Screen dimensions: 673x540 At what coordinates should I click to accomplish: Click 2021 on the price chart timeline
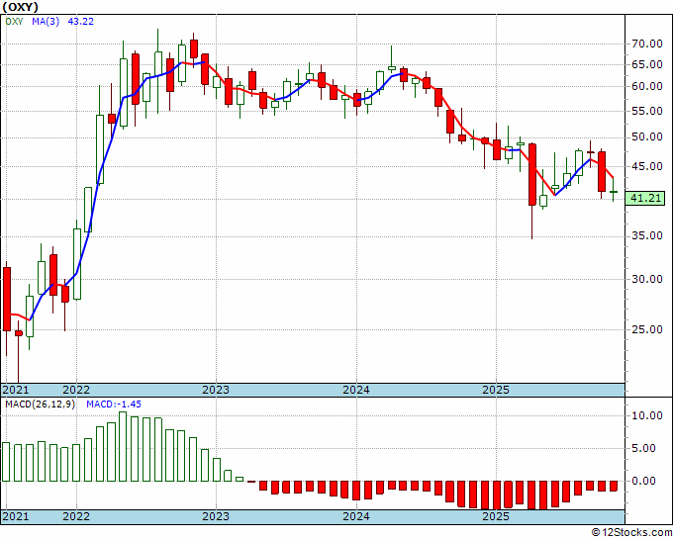[x=16, y=390]
